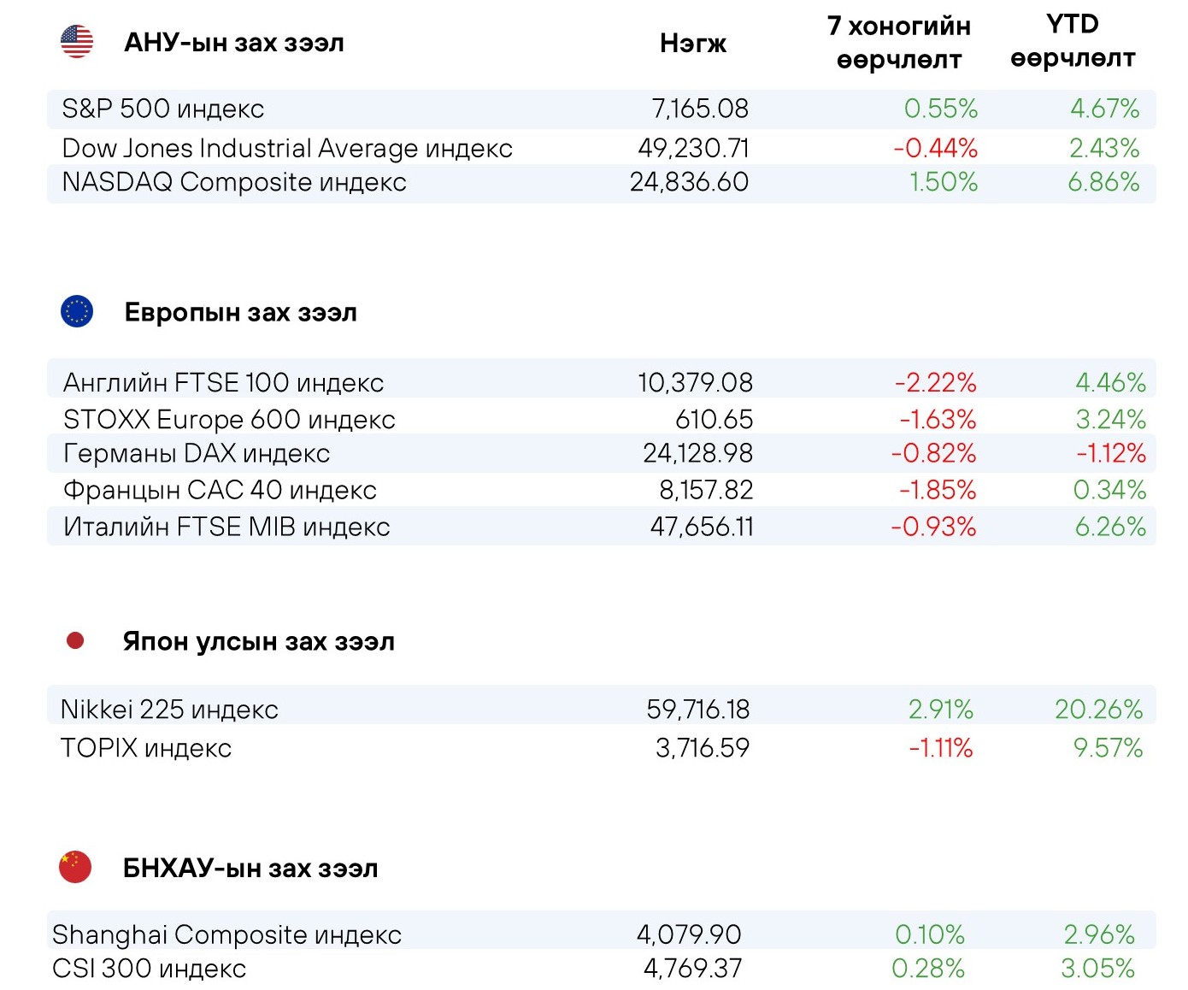Click the Shanghai Composite индекс label
This screenshot has height=990, width=1188.
(226, 934)
